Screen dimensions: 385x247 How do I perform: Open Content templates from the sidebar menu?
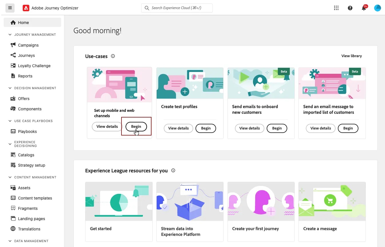(34, 198)
